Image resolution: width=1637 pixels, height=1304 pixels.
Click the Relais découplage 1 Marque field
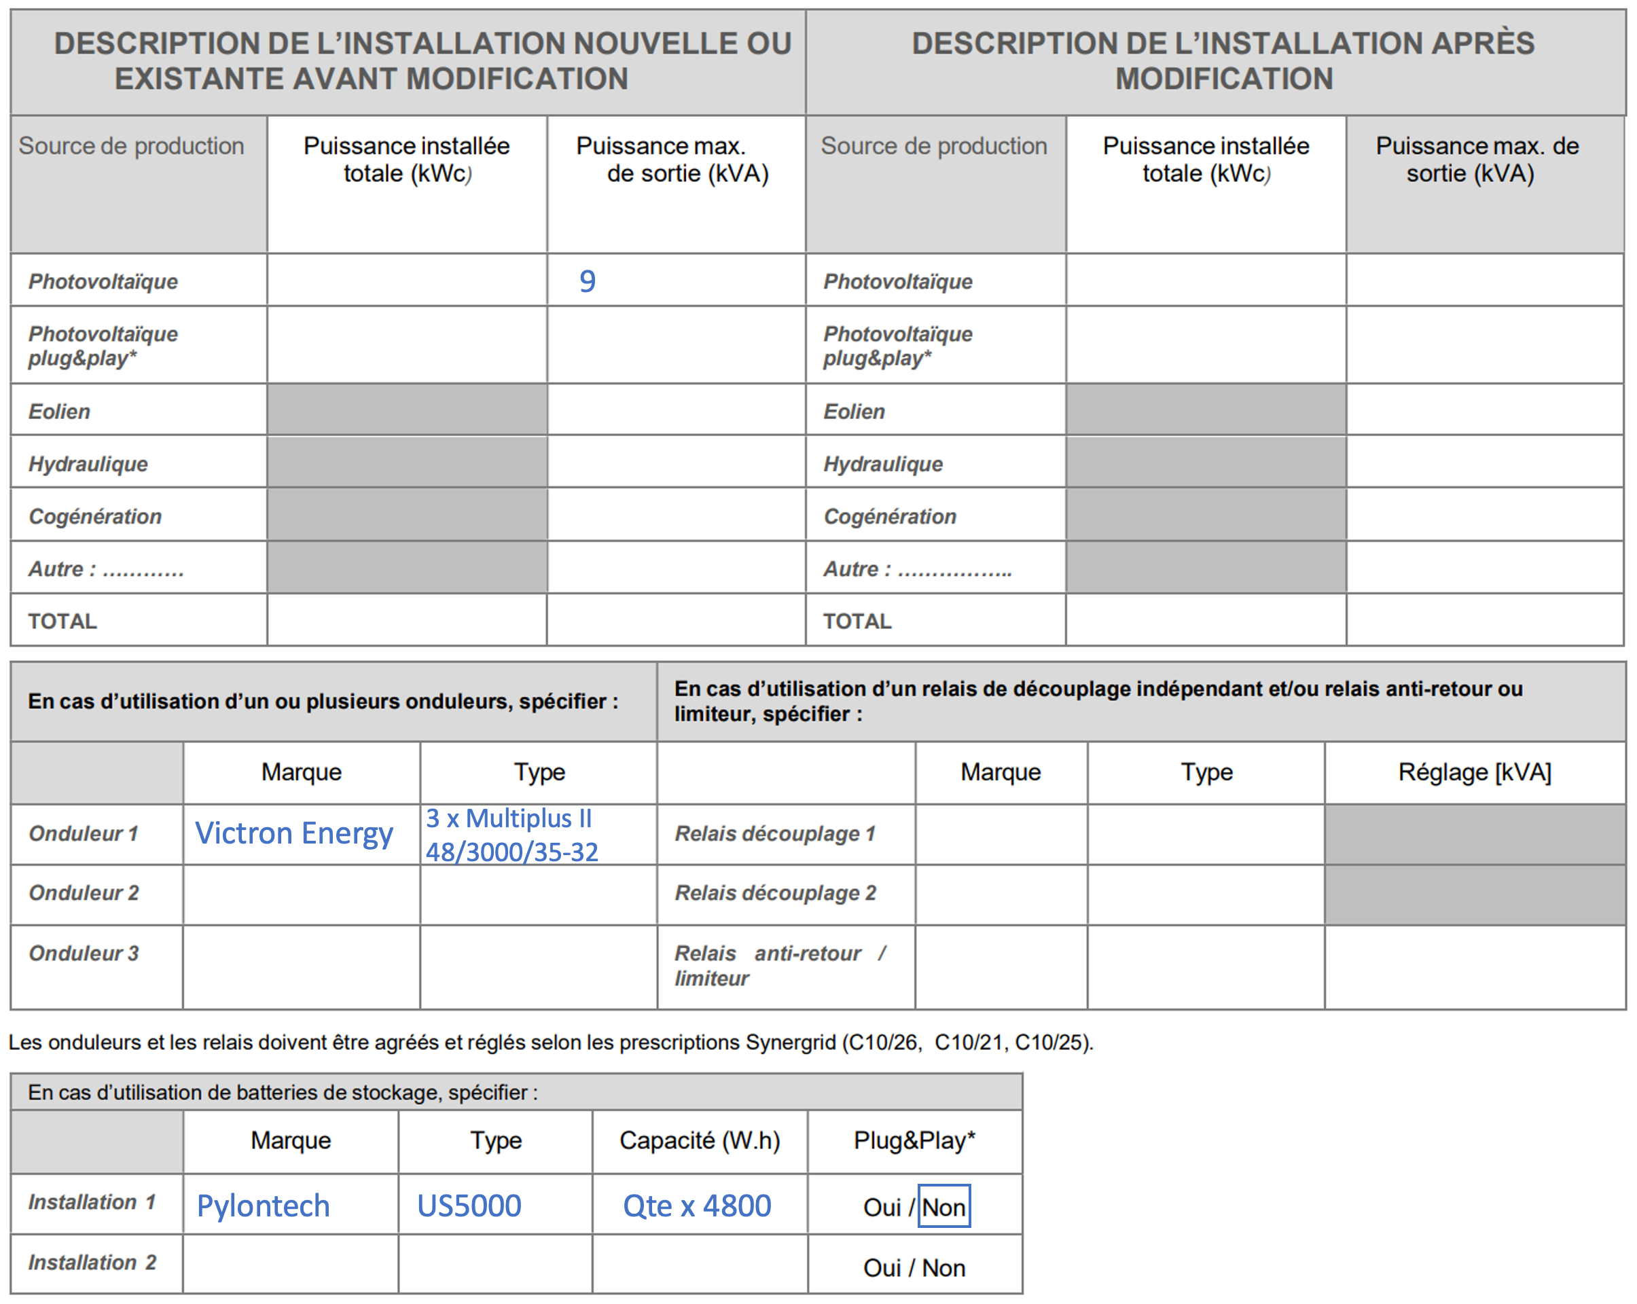[1001, 834]
